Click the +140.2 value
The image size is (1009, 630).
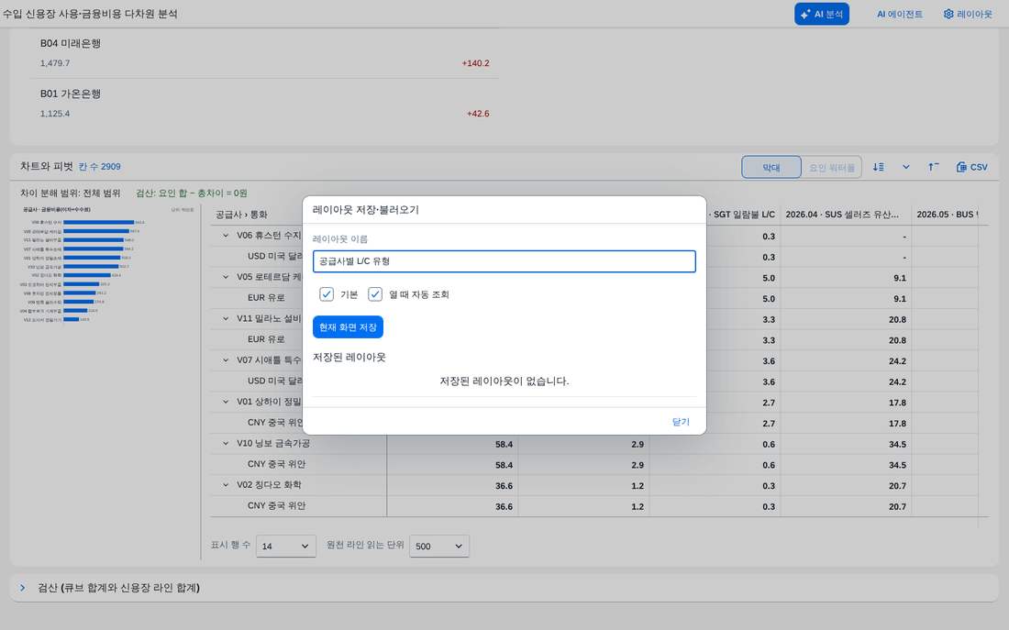[x=475, y=63]
